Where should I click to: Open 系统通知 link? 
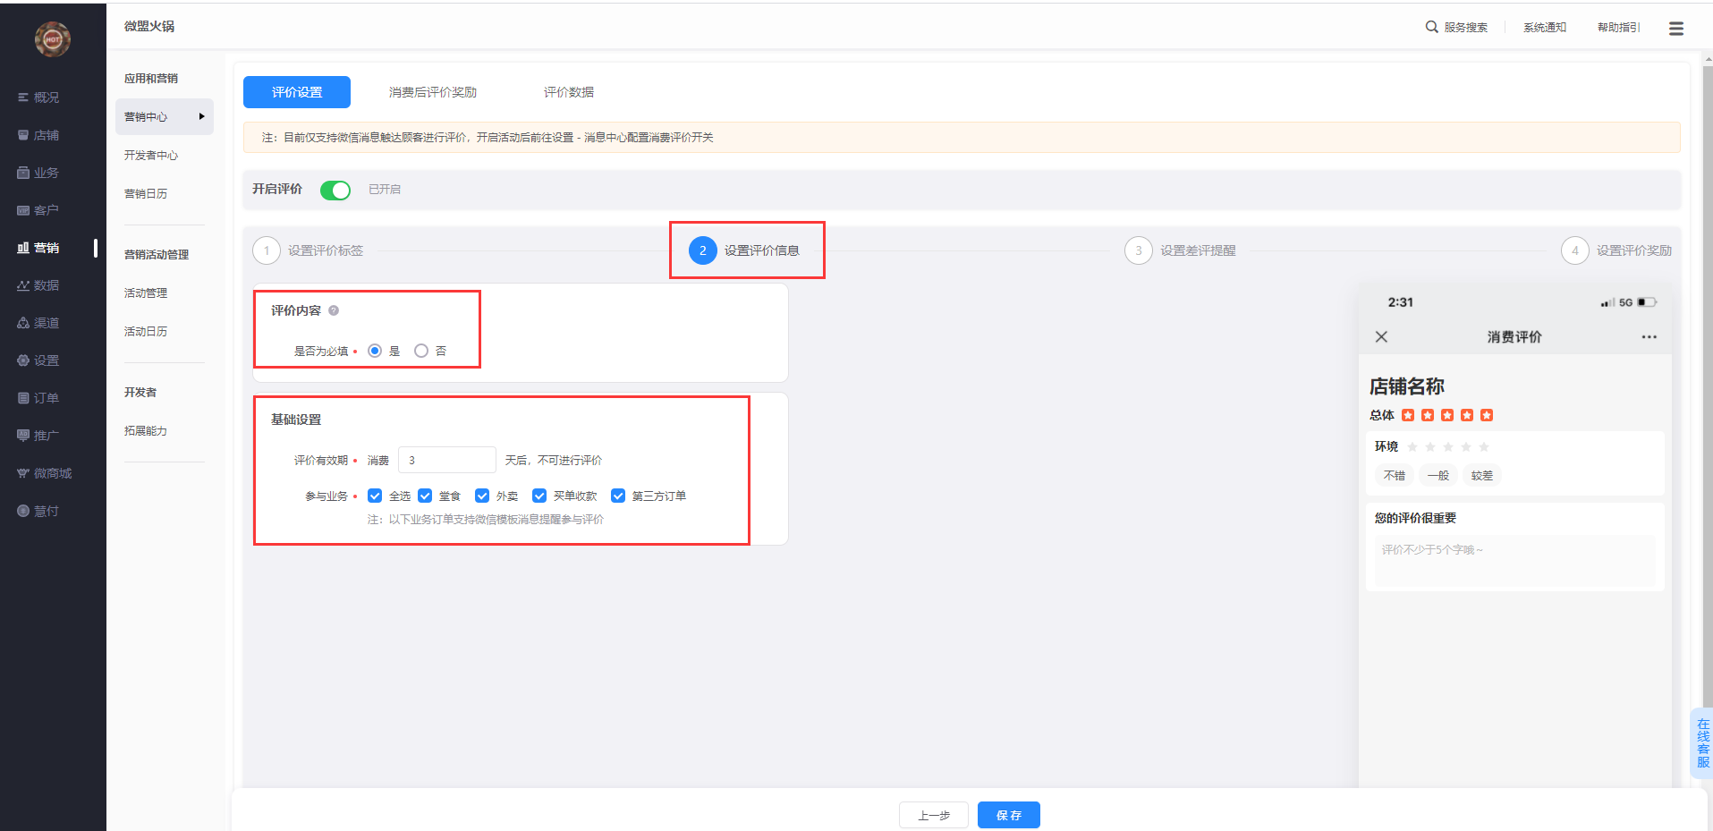point(1545,28)
